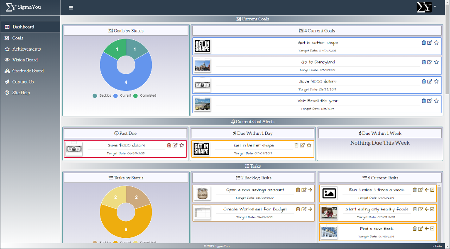Delete Get in better shape in Current Goals
The width and height of the screenshot is (450, 249).
click(423, 43)
